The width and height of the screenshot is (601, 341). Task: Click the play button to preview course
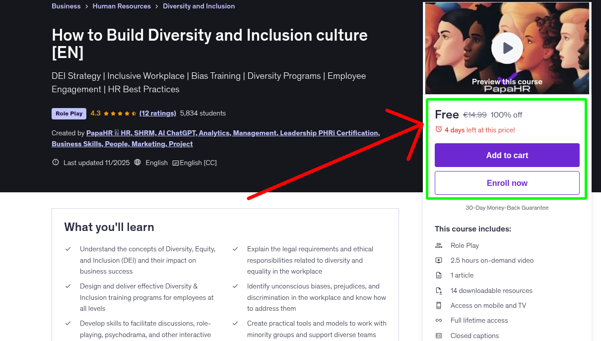[x=507, y=48]
